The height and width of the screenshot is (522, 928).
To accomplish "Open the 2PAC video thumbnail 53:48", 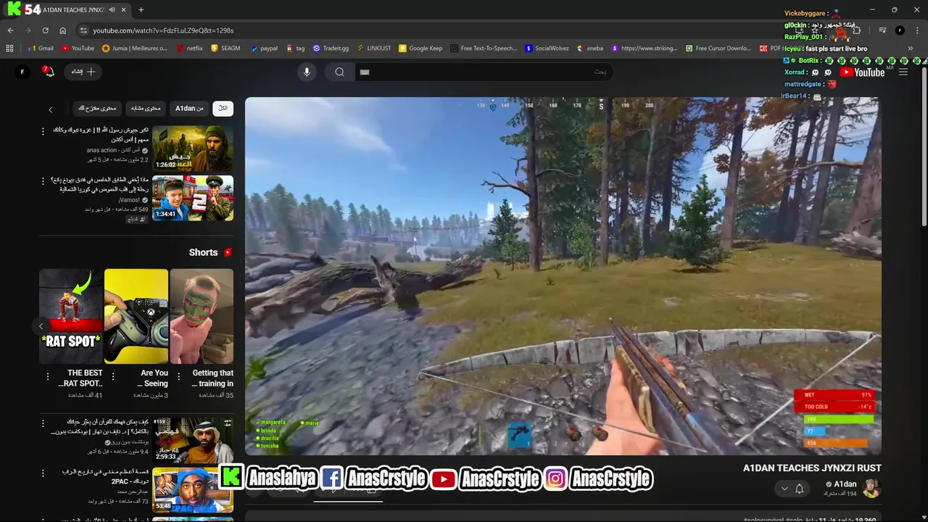I will 193,489.
